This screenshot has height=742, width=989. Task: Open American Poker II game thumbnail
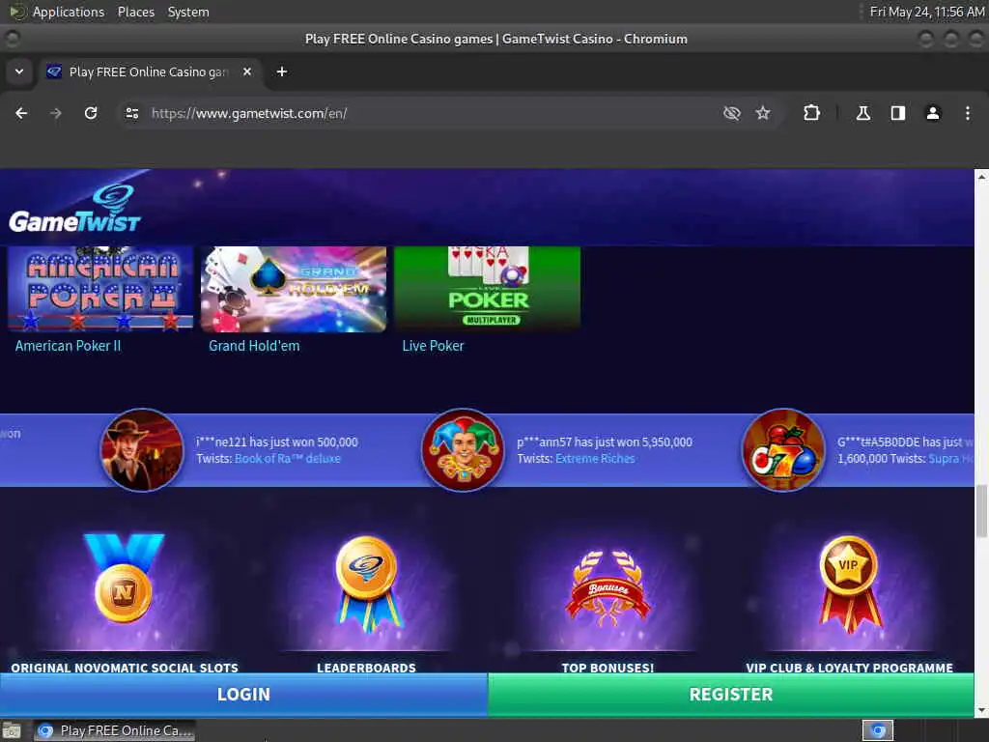(x=100, y=288)
